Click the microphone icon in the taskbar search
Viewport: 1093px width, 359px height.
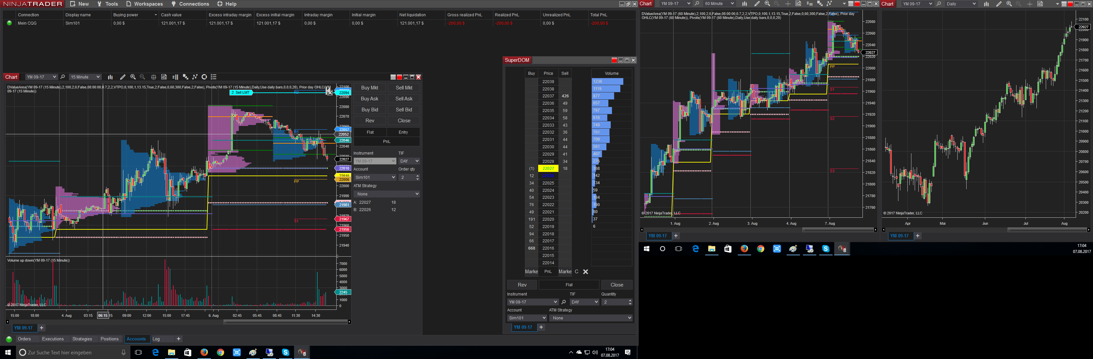coord(123,352)
